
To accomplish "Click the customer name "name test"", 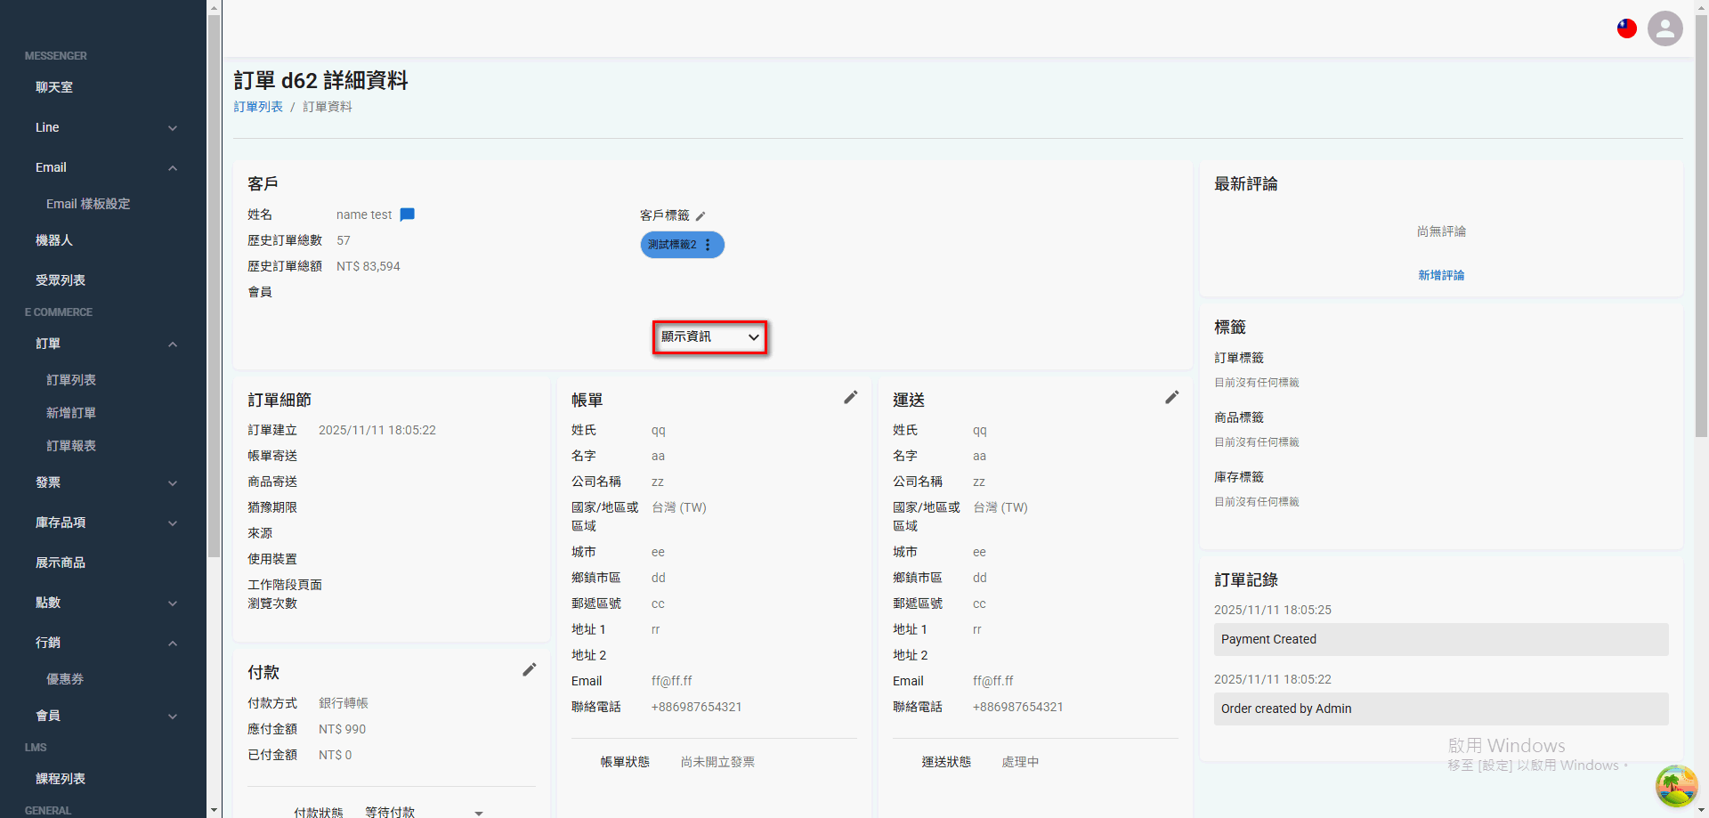I will (x=364, y=215).
